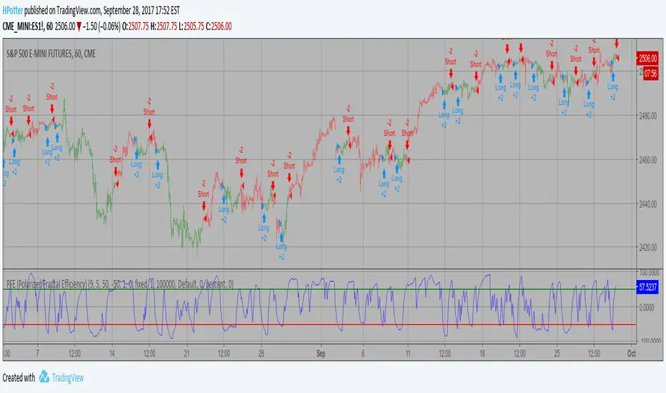This screenshot has height=393, width=666.
Task: Open the HPotter author profile link
Action: tap(12, 11)
